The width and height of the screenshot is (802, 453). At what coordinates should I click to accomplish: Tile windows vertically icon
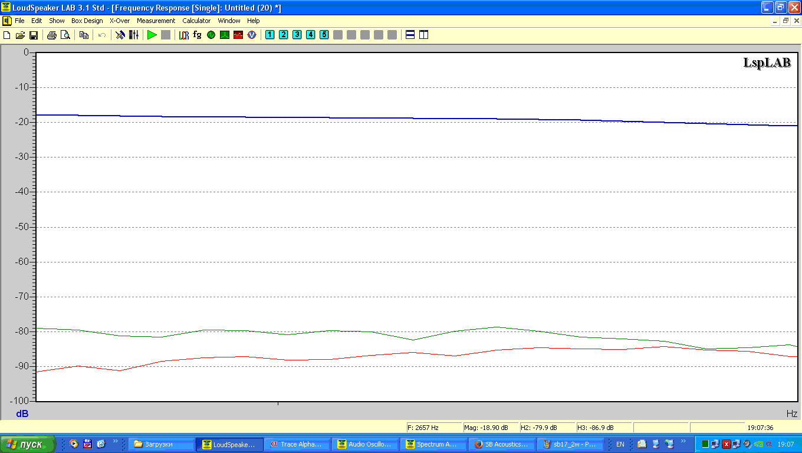[x=424, y=35]
